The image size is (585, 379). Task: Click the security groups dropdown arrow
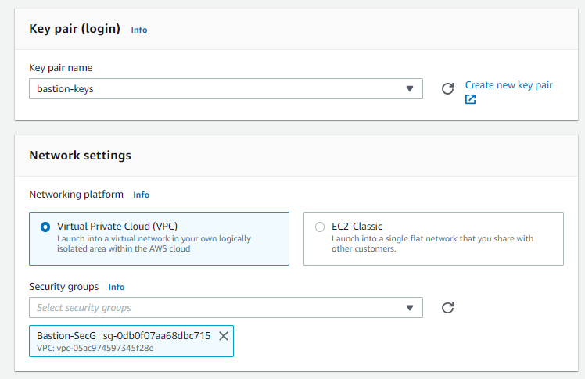point(410,308)
